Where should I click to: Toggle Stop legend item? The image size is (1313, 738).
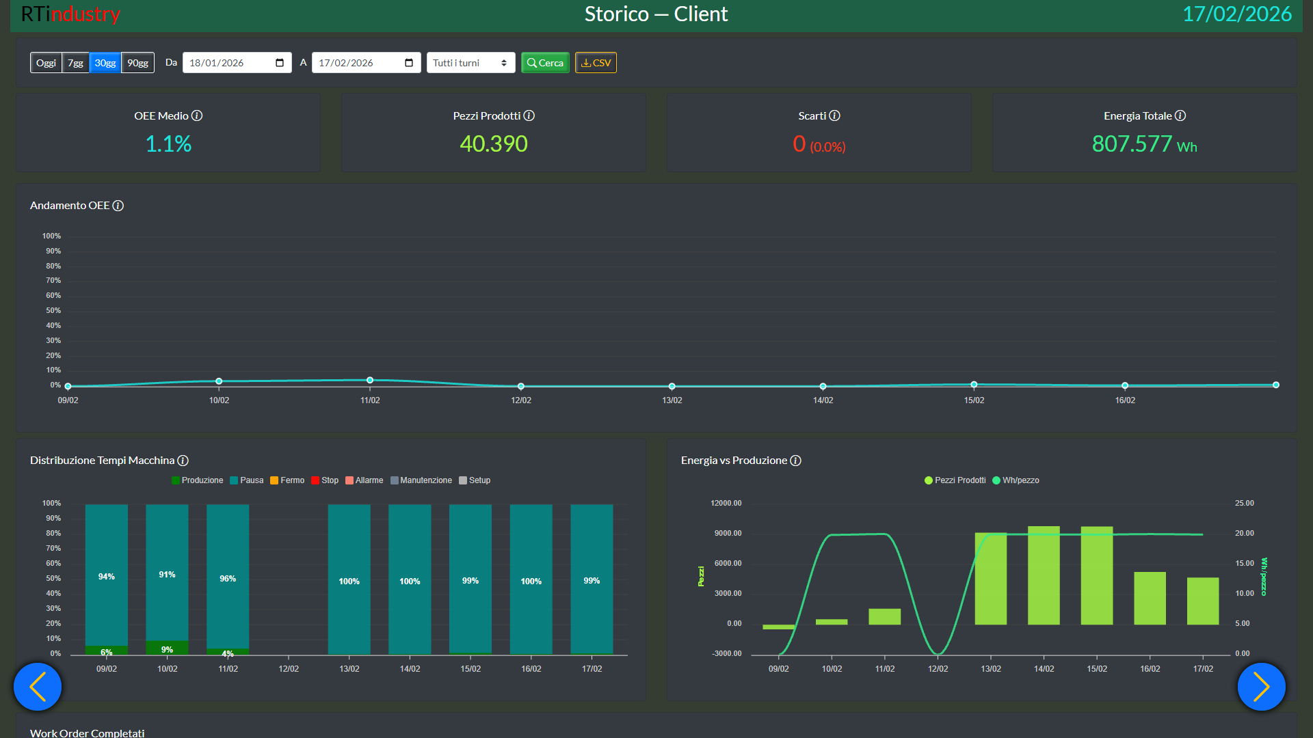click(x=325, y=480)
